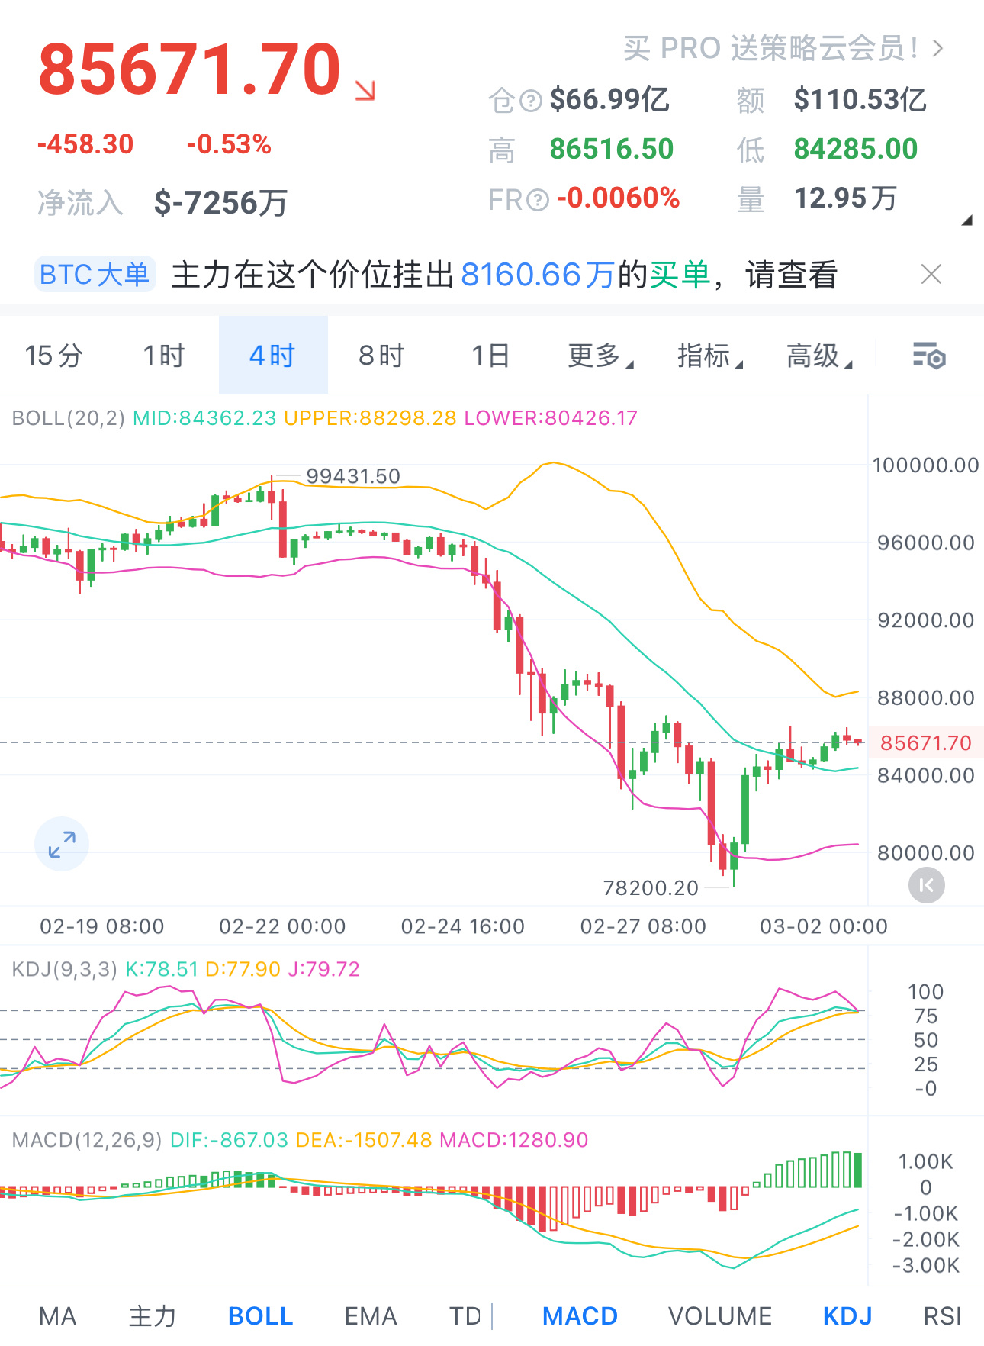The image size is (984, 1346).
Task: Tap the 净流入 $-7256万 value
Action: point(220,203)
